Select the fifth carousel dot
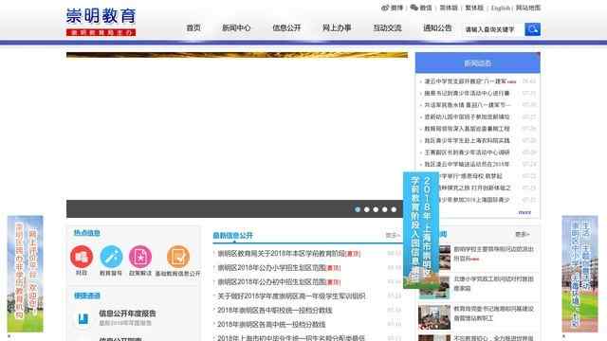This screenshot has width=607, height=341. tap(394, 209)
